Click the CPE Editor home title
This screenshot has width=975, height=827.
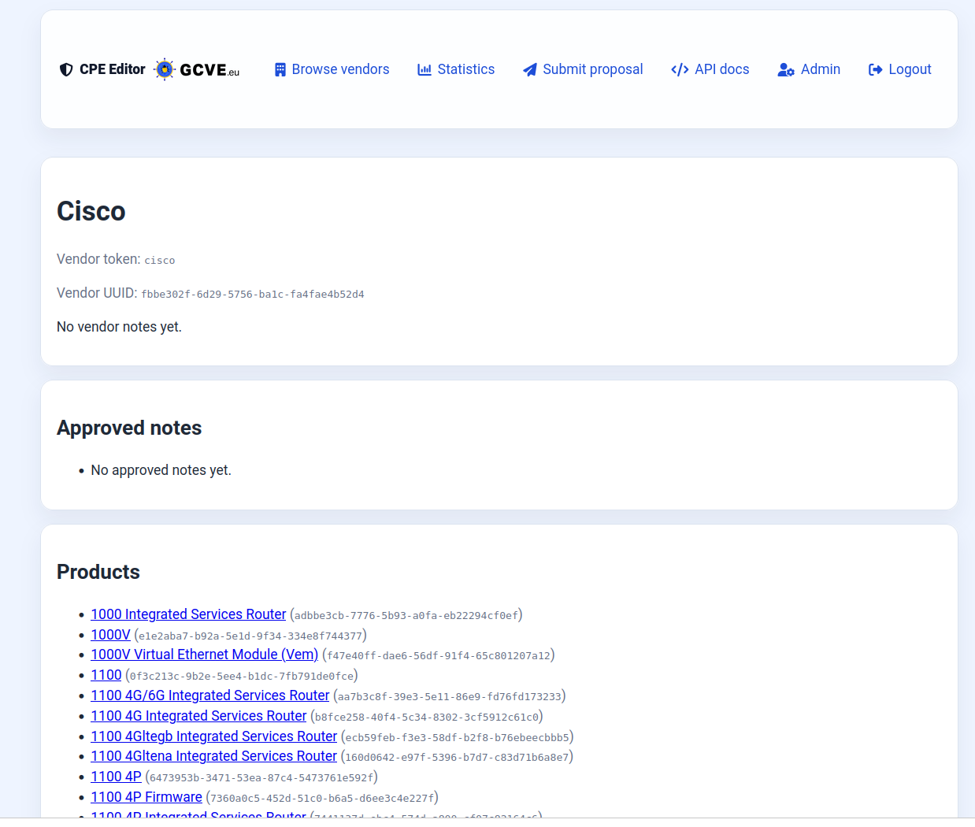(x=113, y=69)
